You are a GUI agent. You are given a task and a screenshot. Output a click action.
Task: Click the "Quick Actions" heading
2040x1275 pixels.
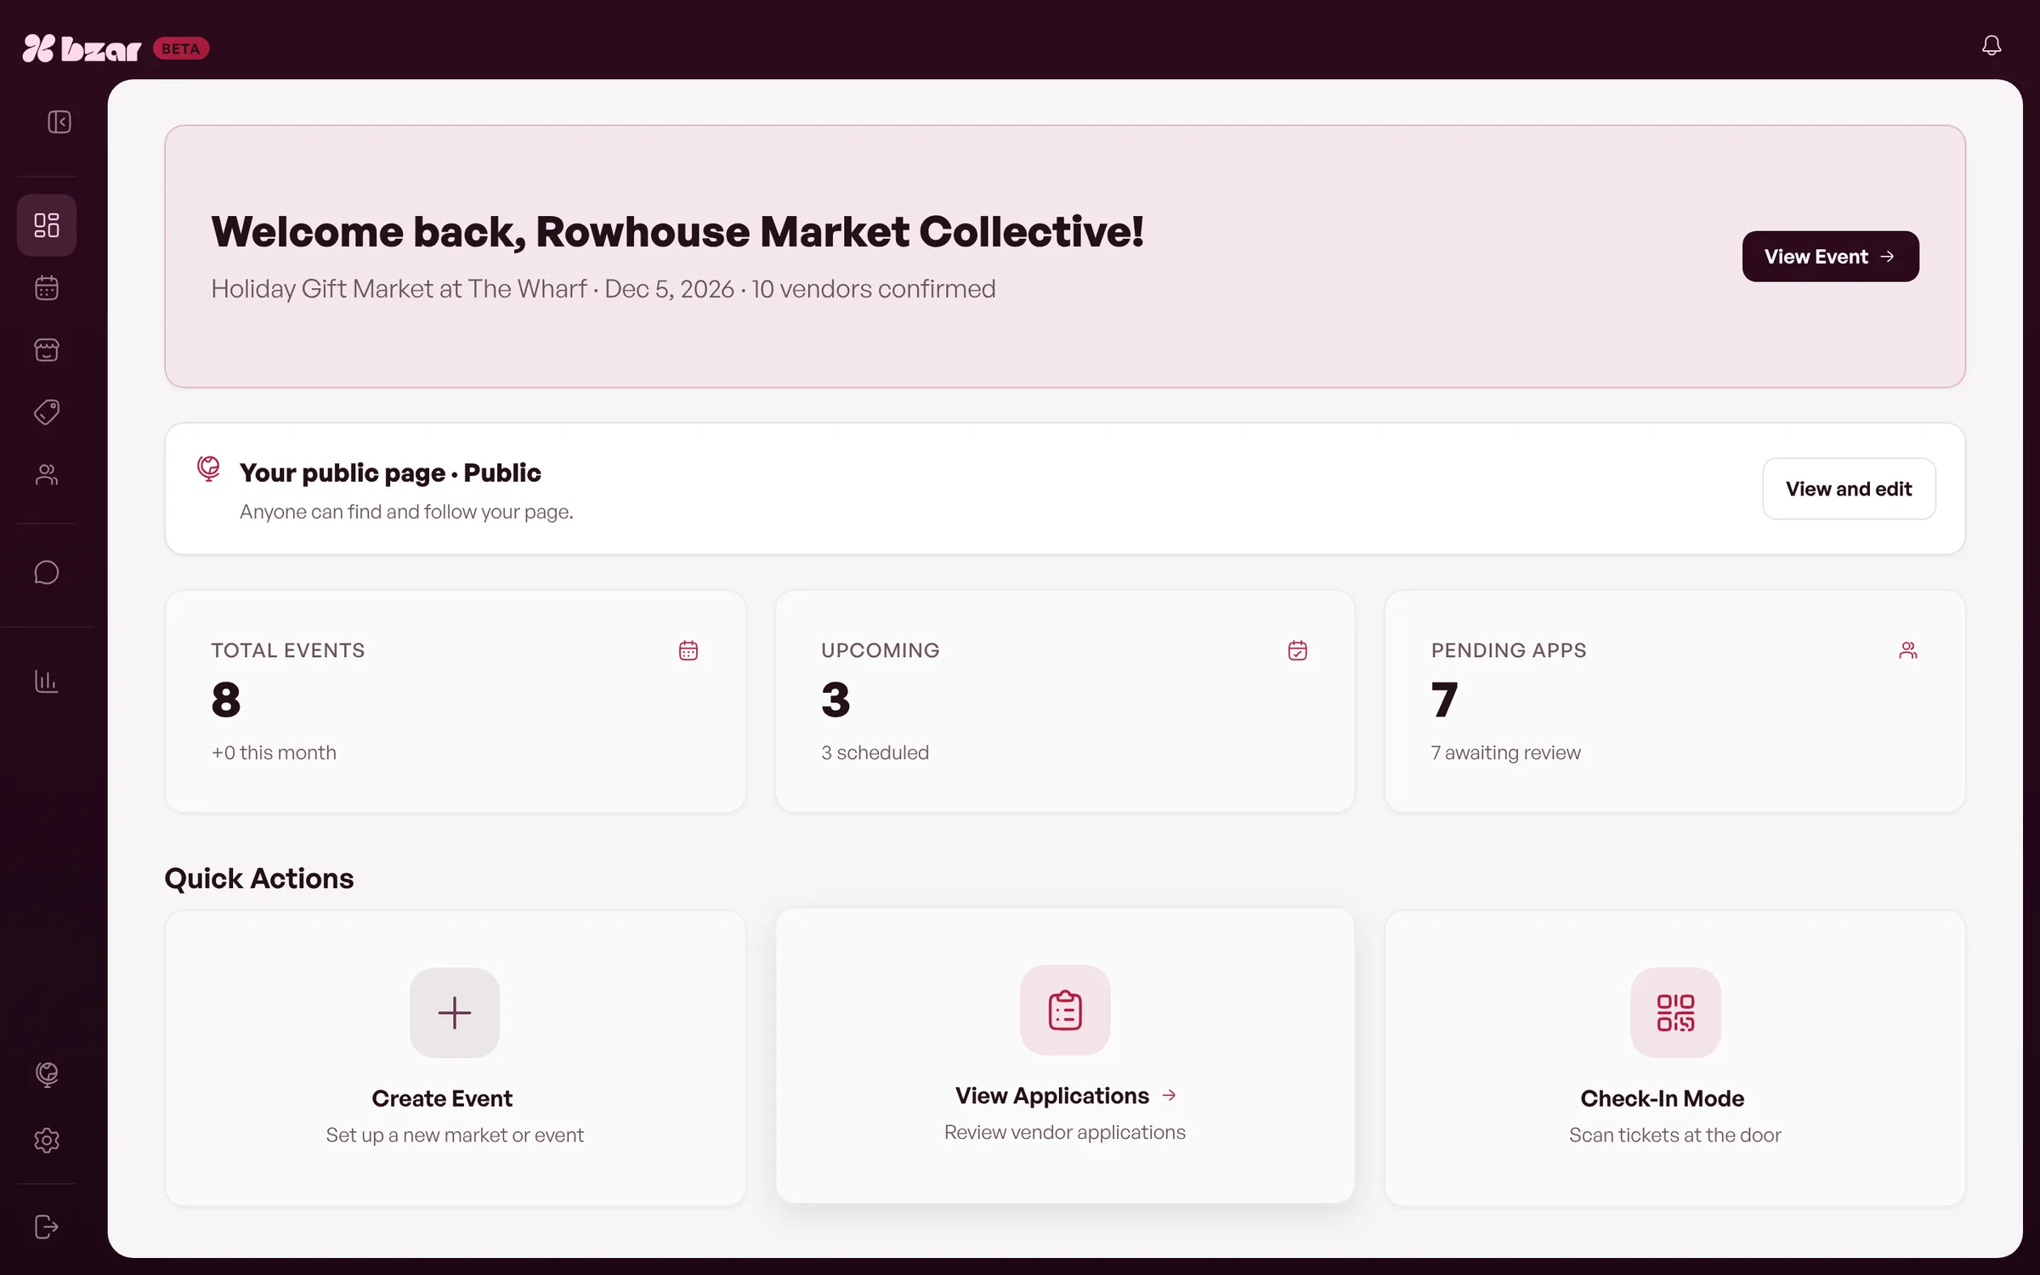[x=259, y=878]
